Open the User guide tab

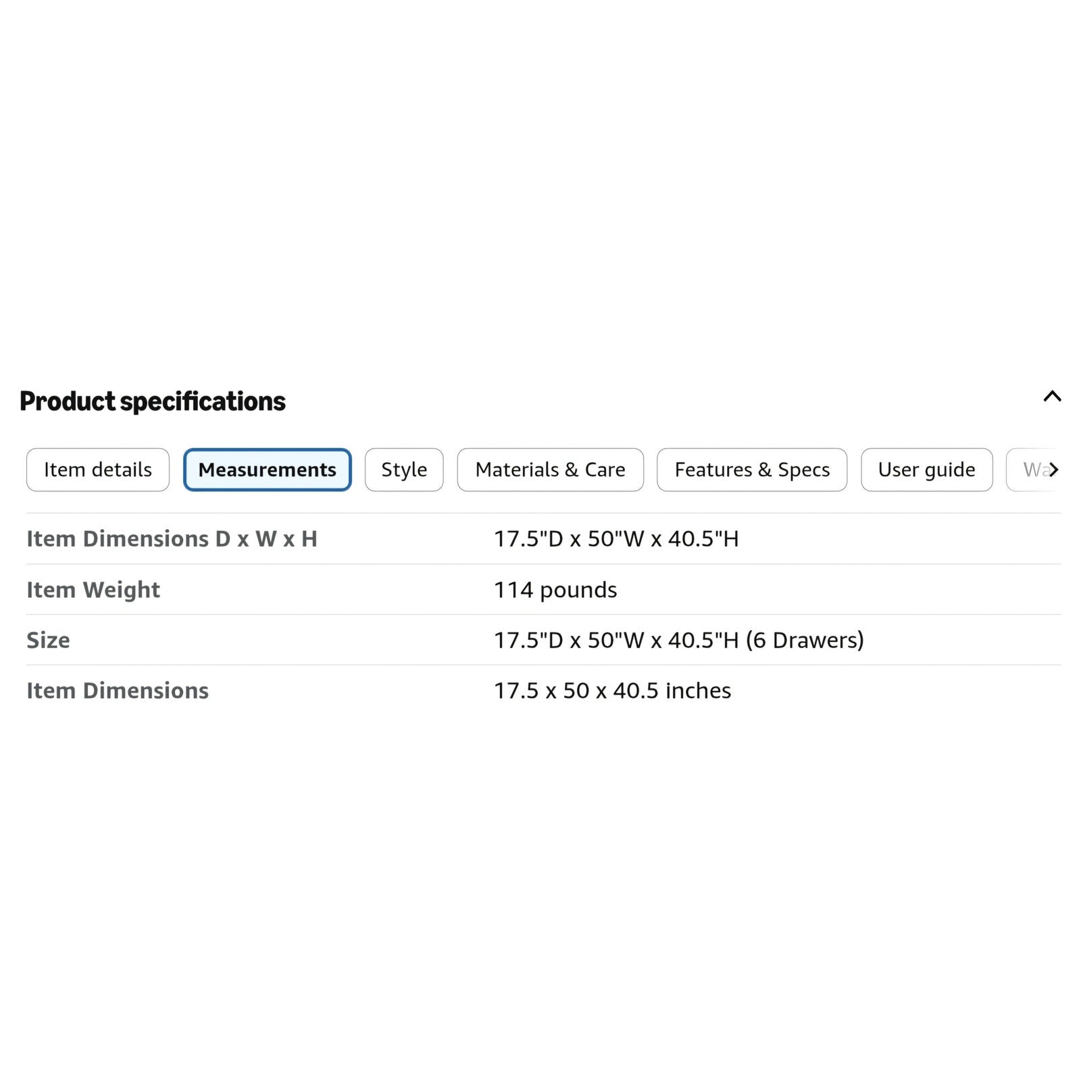pyautogui.click(x=927, y=470)
